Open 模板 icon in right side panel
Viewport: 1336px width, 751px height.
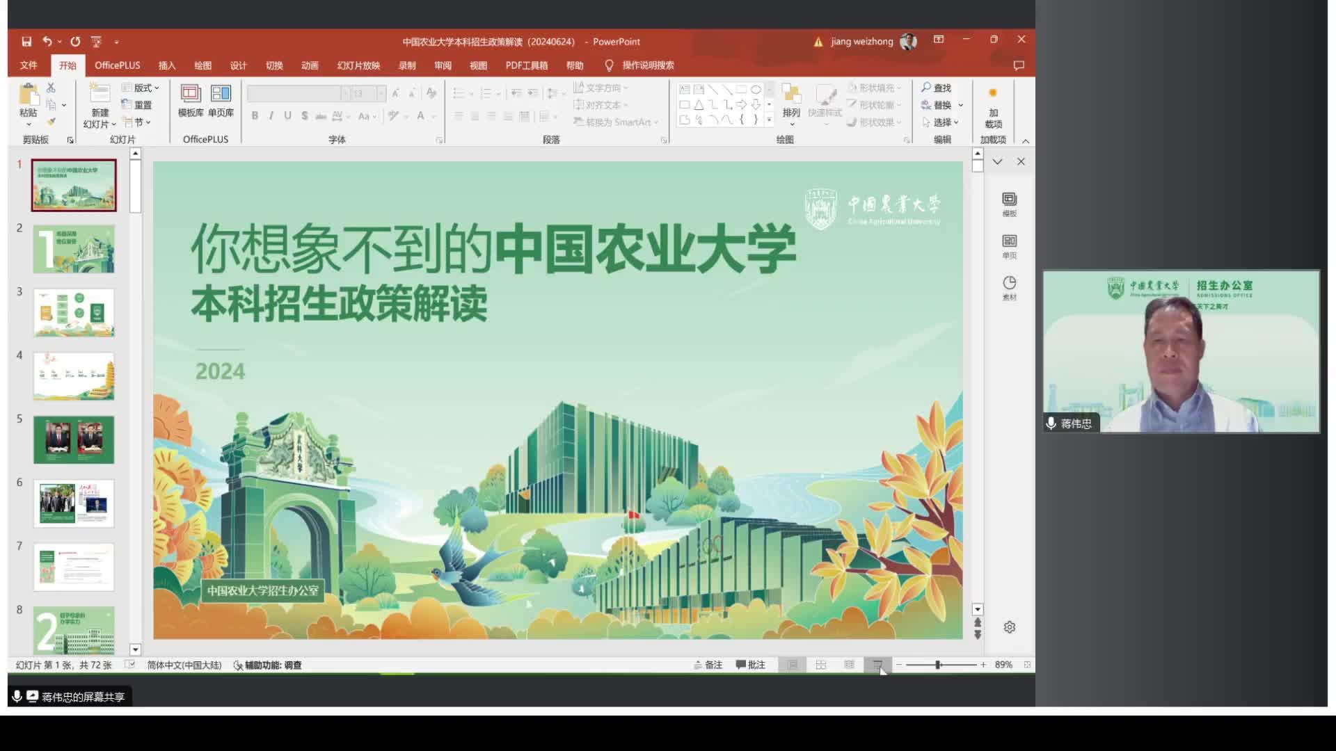pyautogui.click(x=1010, y=204)
